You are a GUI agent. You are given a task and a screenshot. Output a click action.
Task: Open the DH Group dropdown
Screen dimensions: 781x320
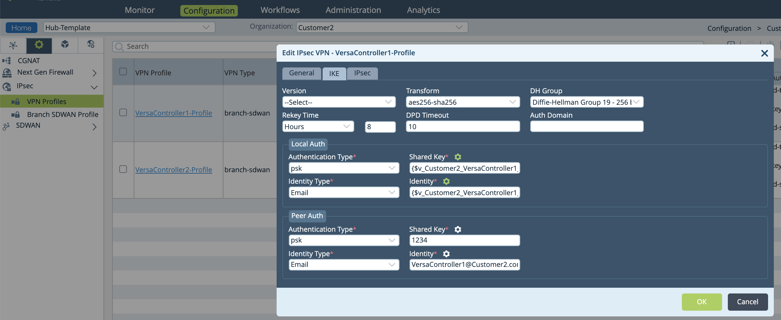(x=587, y=102)
